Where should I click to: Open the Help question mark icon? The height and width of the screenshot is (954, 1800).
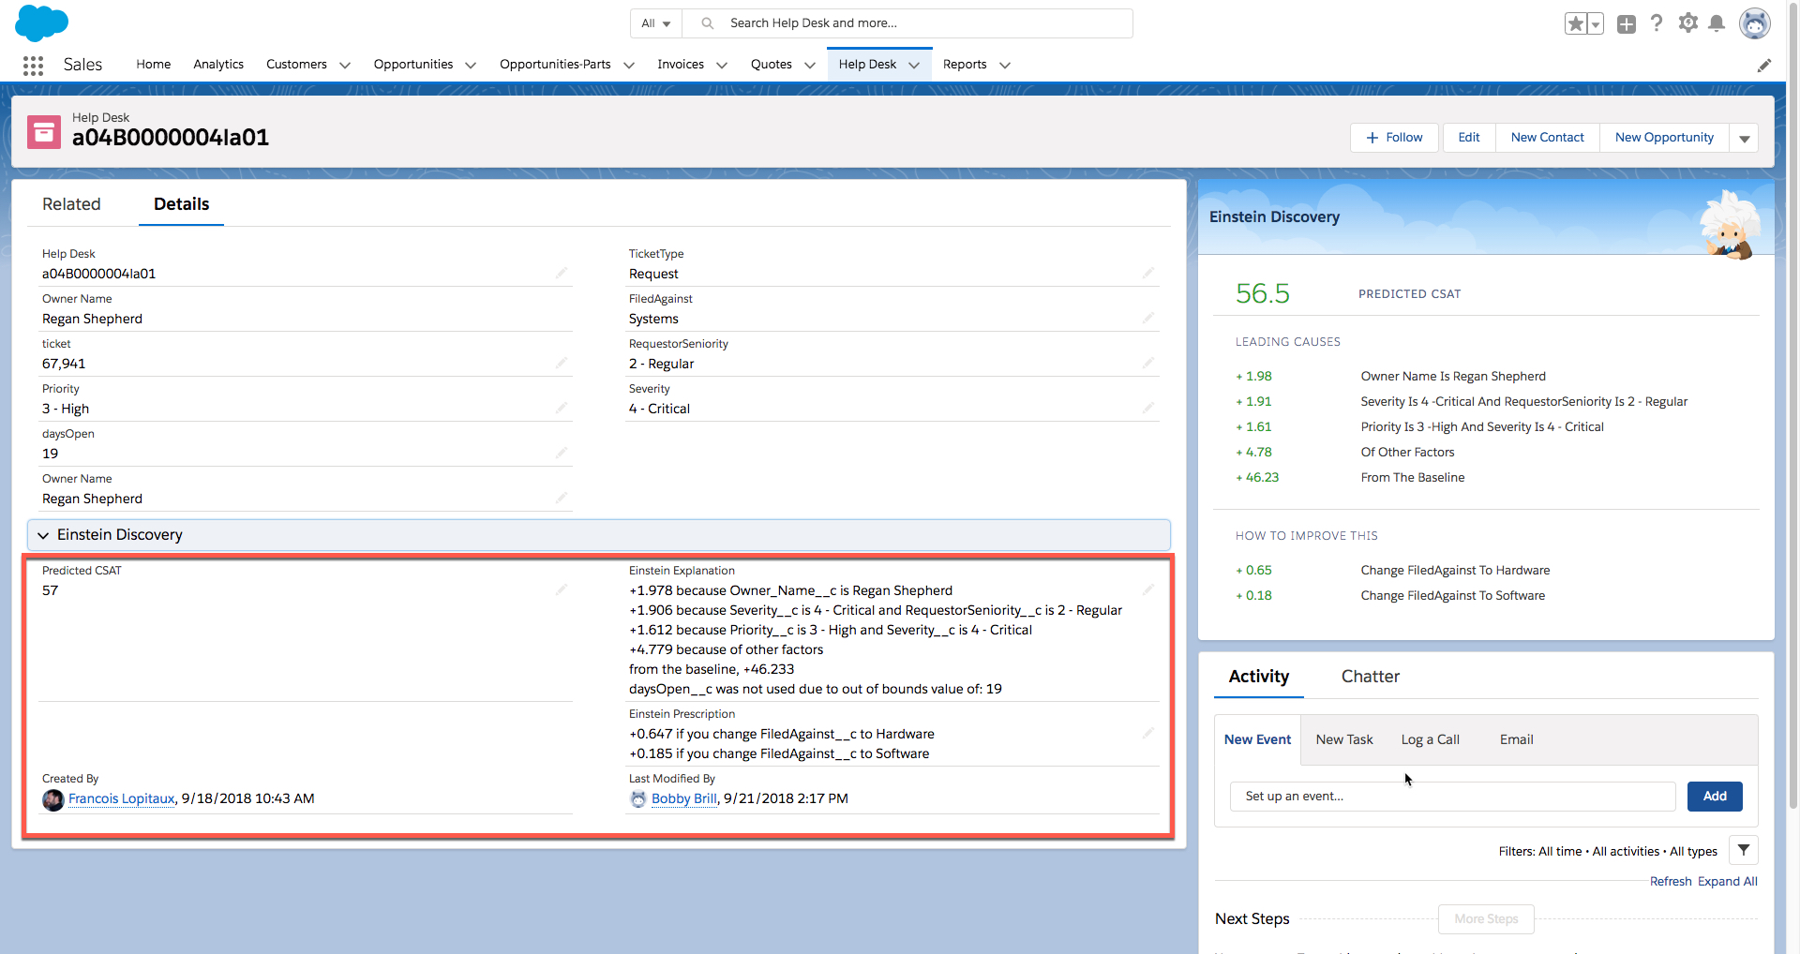pos(1657,23)
